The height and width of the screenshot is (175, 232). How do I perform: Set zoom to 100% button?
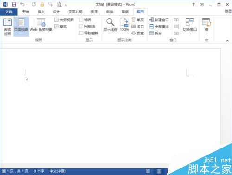pyautogui.click(x=124, y=25)
